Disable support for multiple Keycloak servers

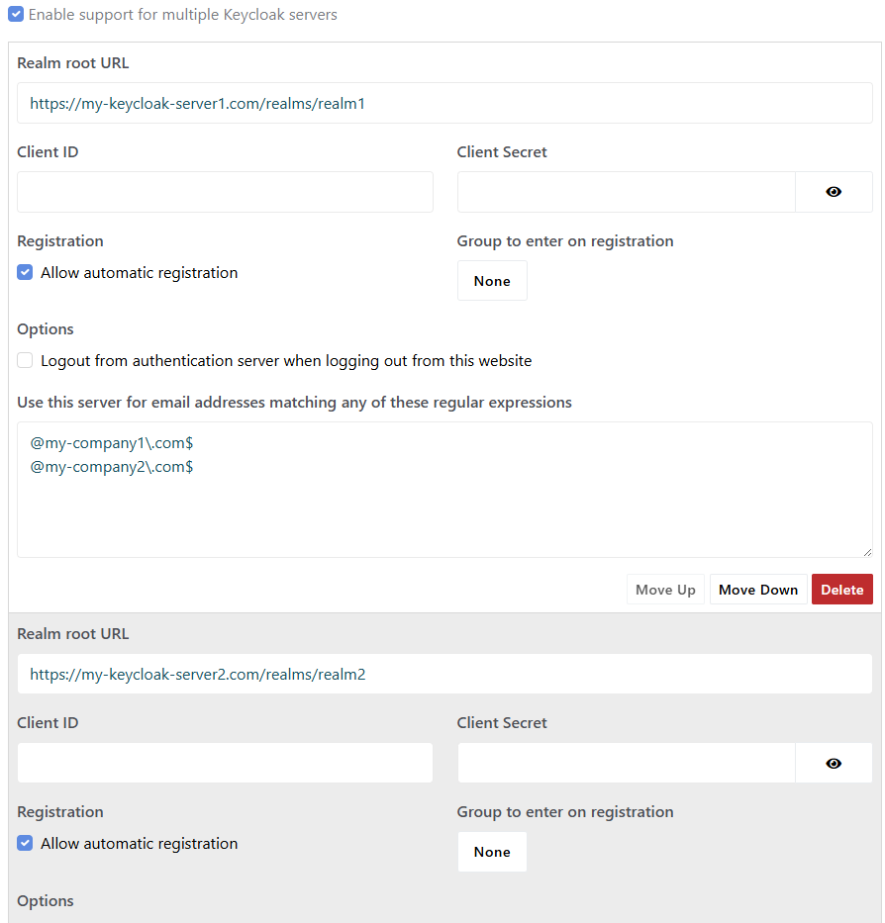click(x=16, y=14)
